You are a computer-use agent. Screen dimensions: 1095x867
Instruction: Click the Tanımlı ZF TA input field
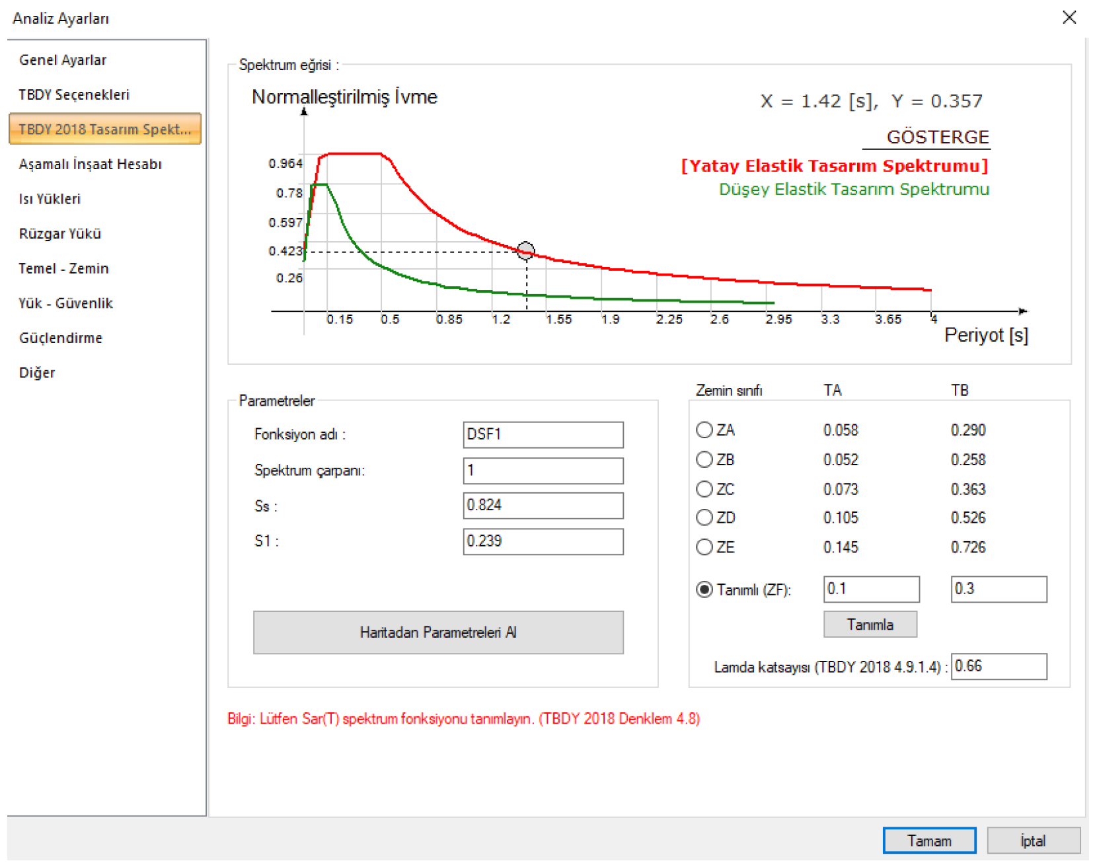click(872, 589)
